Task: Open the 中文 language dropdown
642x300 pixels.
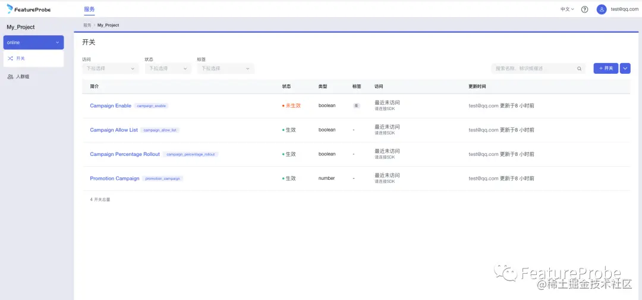Action: tap(567, 9)
